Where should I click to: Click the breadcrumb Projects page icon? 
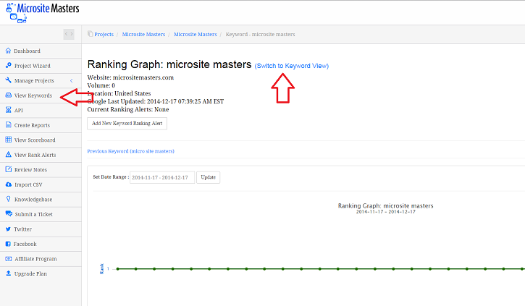(x=90, y=34)
